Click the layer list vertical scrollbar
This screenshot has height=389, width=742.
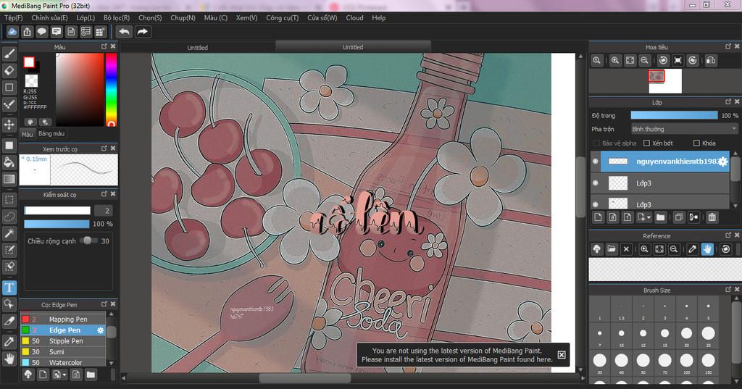point(735,179)
